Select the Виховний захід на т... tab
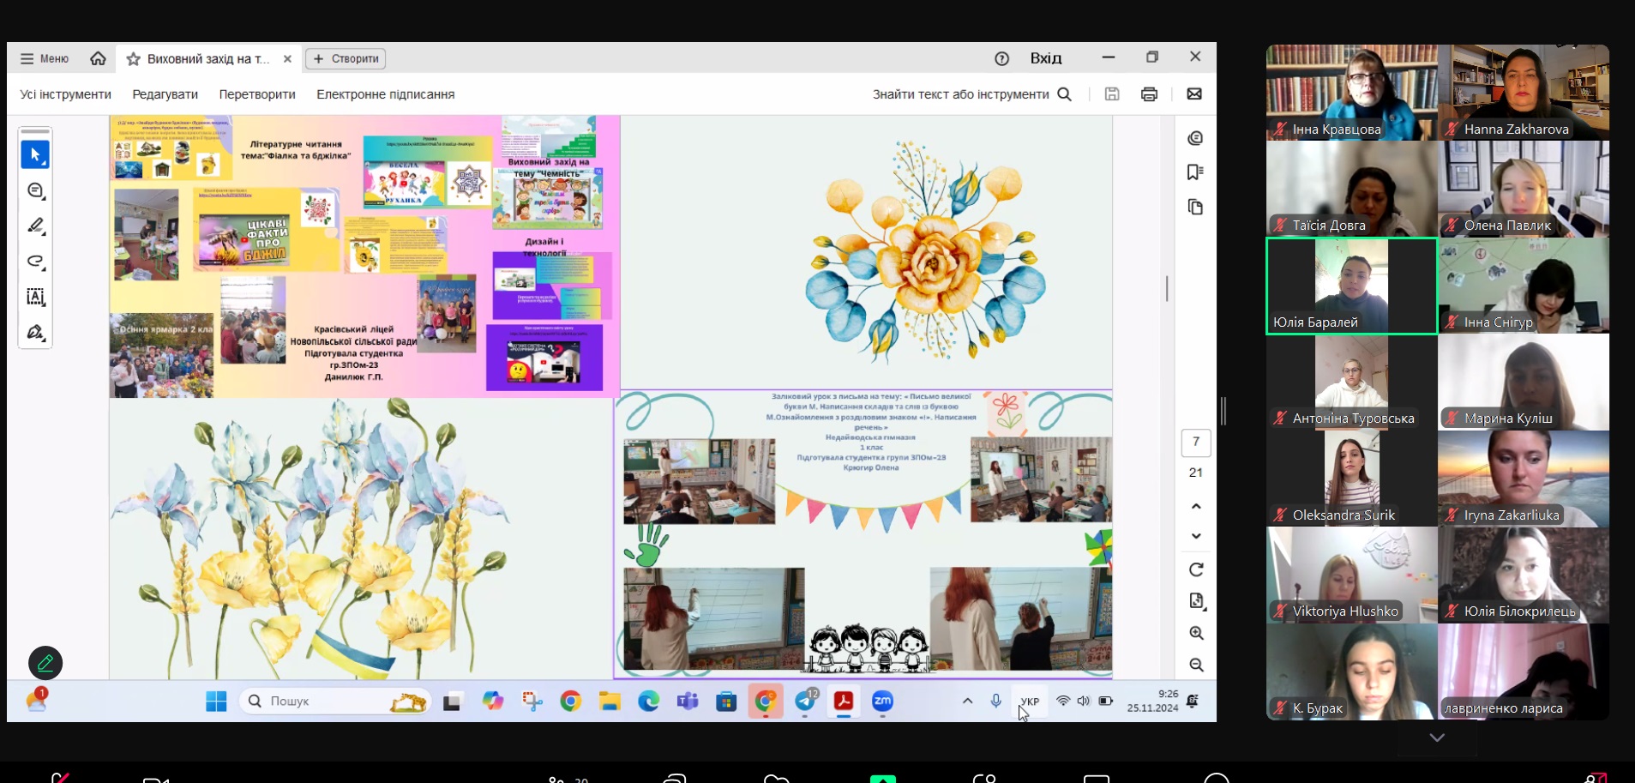 click(208, 58)
